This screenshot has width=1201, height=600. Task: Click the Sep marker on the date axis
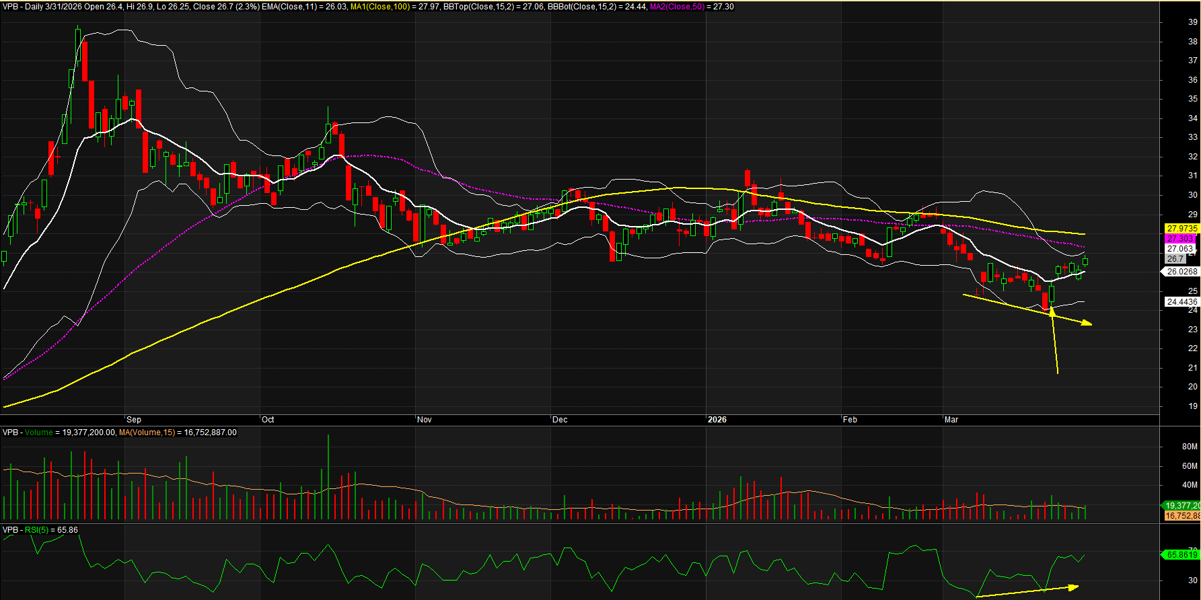133,420
